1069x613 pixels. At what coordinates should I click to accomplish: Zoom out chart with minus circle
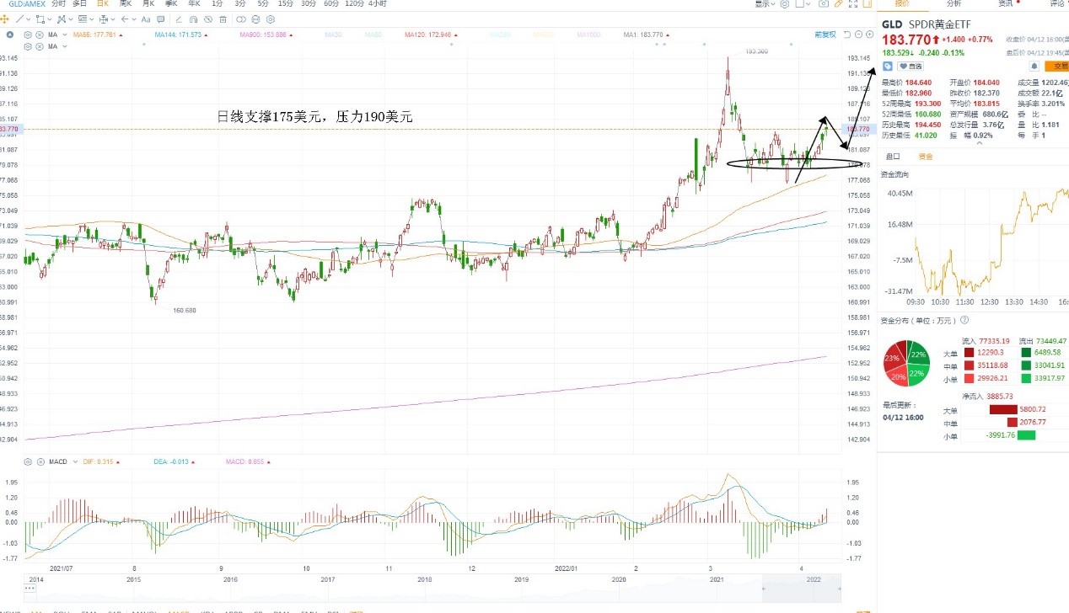coord(859,35)
